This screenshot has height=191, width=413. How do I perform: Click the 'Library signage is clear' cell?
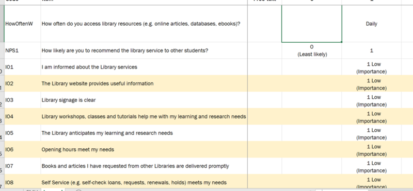coord(144,100)
